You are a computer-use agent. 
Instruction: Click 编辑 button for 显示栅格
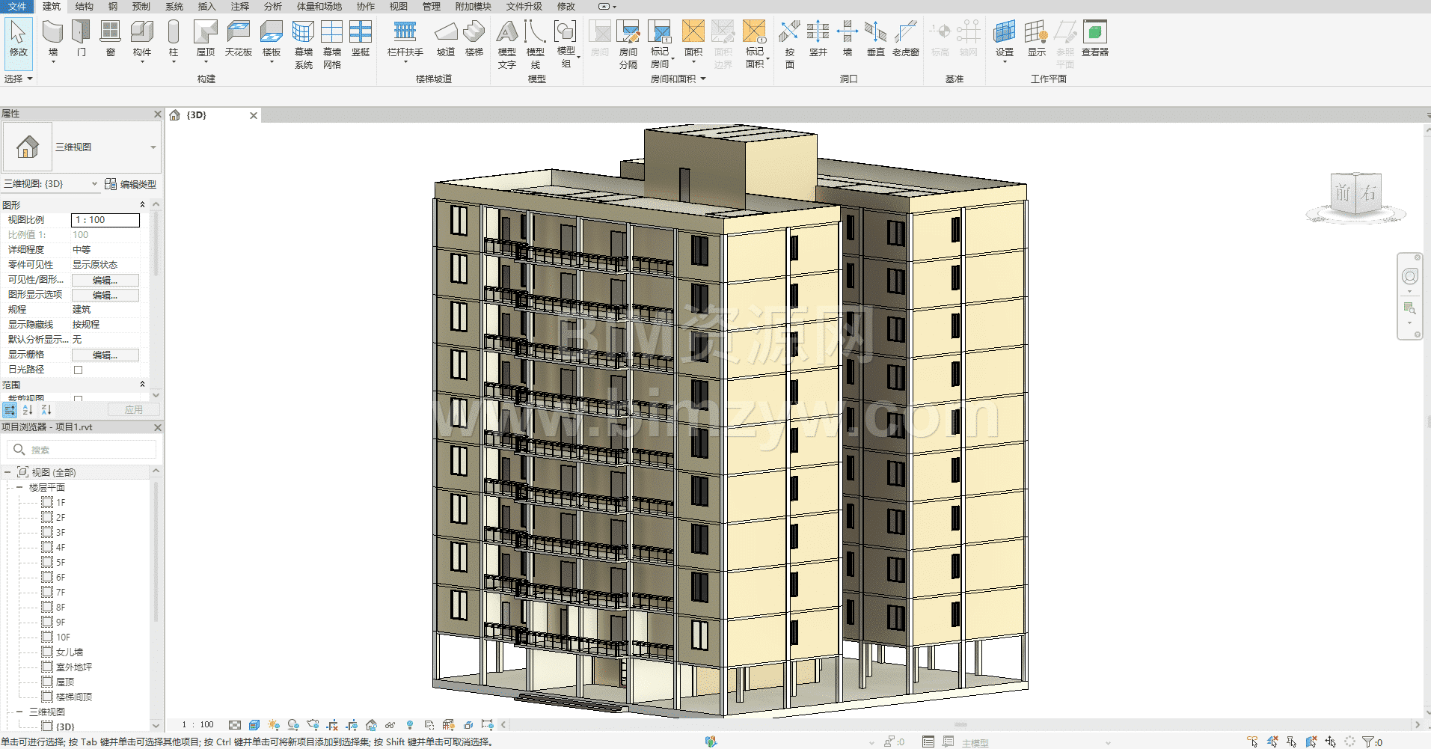(x=105, y=355)
